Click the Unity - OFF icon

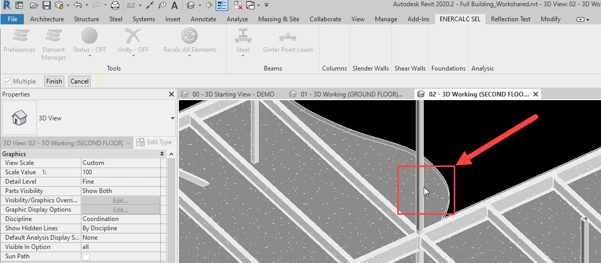[x=133, y=36]
